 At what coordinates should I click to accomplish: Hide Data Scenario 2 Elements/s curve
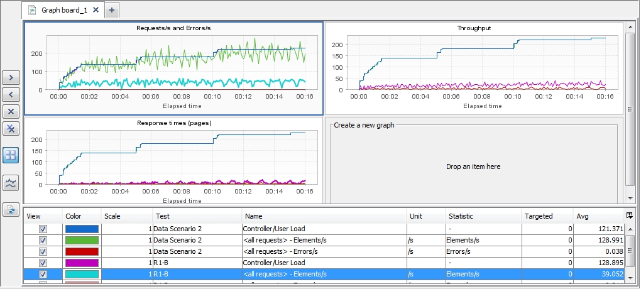pyautogui.click(x=43, y=240)
